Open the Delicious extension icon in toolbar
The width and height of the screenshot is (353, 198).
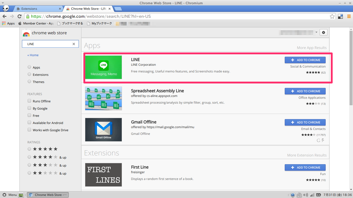pos(341,16)
